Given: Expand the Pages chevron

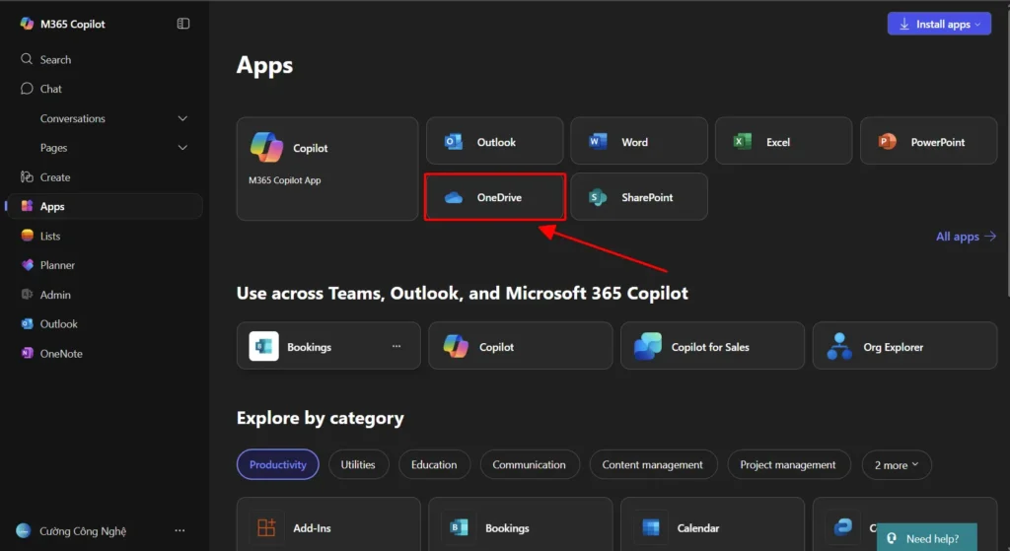Looking at the screenshot, I should (x=182, y=148).
